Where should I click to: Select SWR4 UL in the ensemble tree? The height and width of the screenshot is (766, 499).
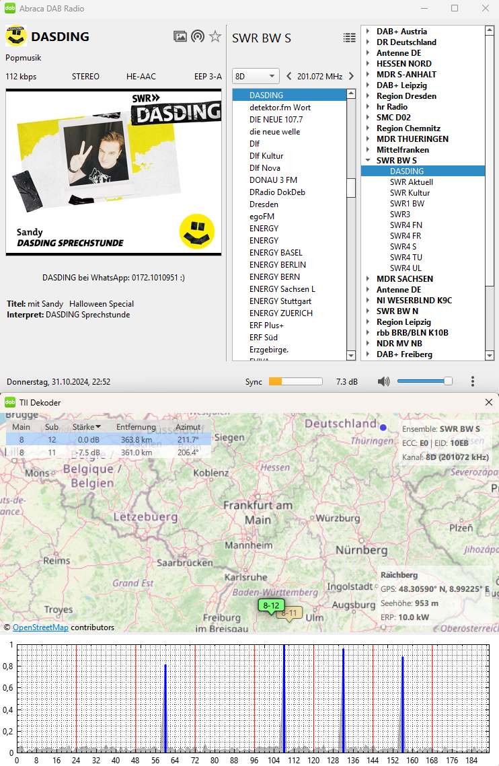coord(405,268)
